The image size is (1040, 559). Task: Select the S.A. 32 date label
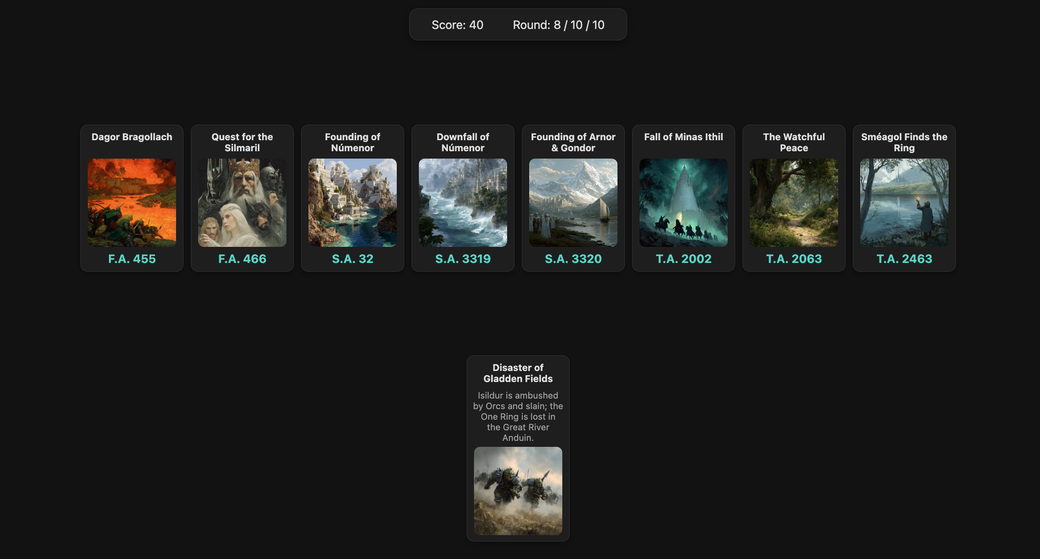tap(353, 259)
